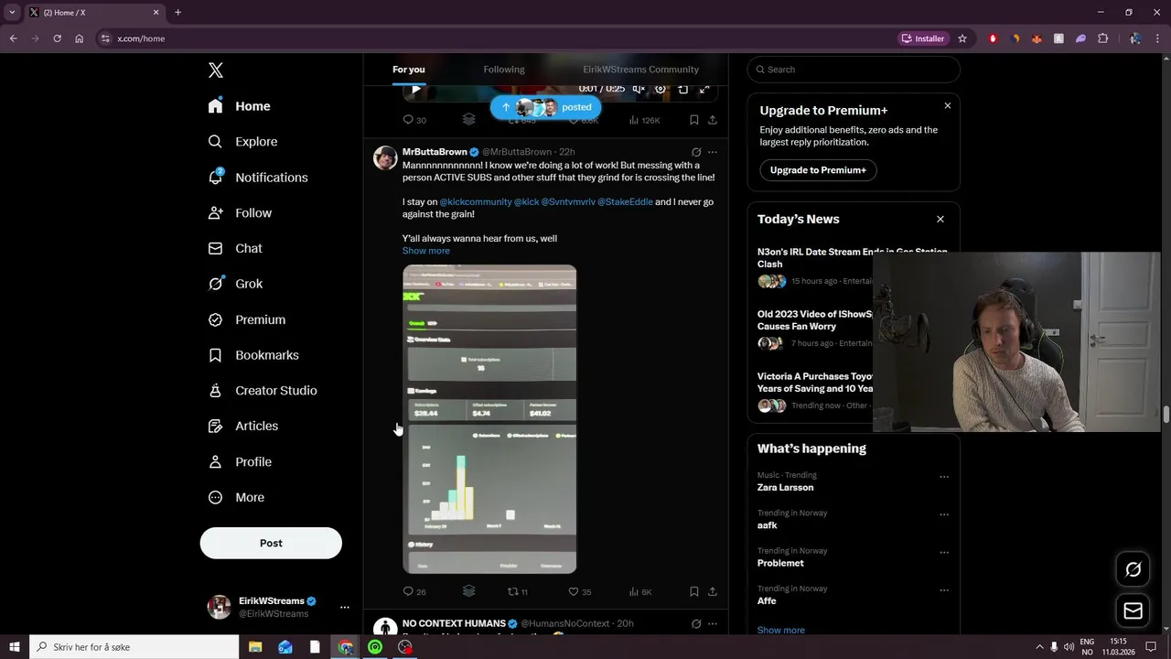Image resolution: width=1171 pixels, height=659 pixels.
Task: Open the floating messages envelope button
Action: click(x=1133, y=610)
